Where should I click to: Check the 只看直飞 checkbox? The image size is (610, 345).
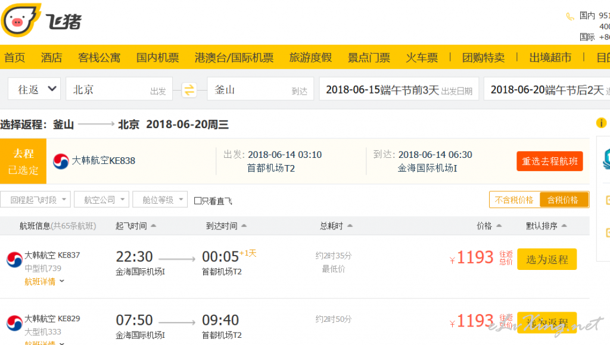(198, 201)
